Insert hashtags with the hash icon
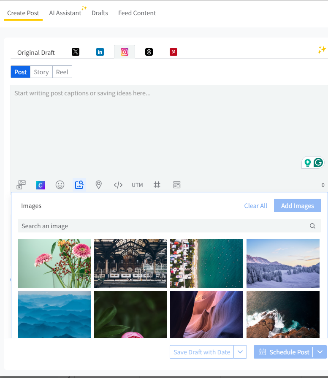This screenshot has height=378, width=328. pos(157,185)
